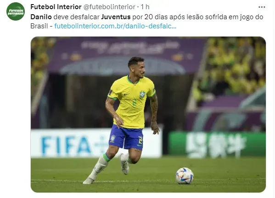Click the Futebol Interior green avatar logo

(16, 11)
